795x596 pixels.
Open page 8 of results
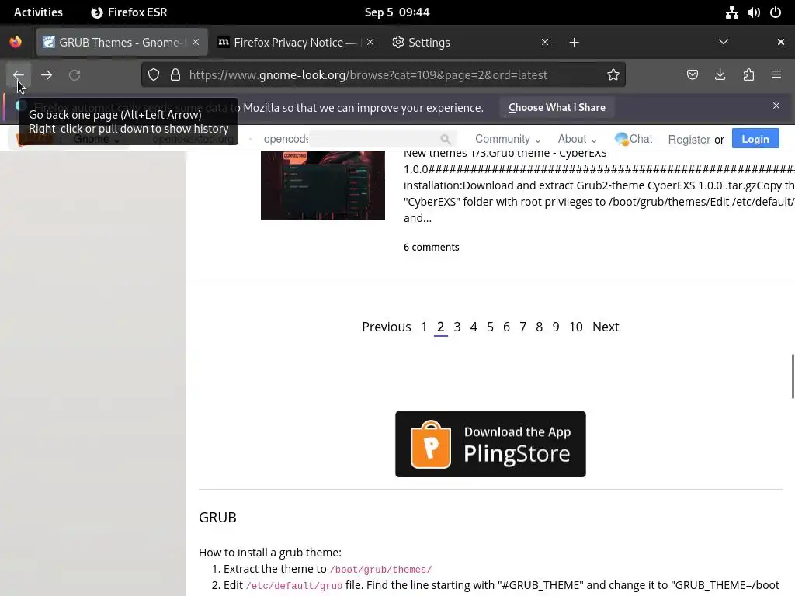[x=539, y=327]
